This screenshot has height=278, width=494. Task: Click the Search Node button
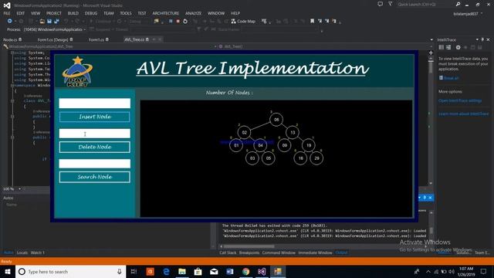[x=94, y=177]
